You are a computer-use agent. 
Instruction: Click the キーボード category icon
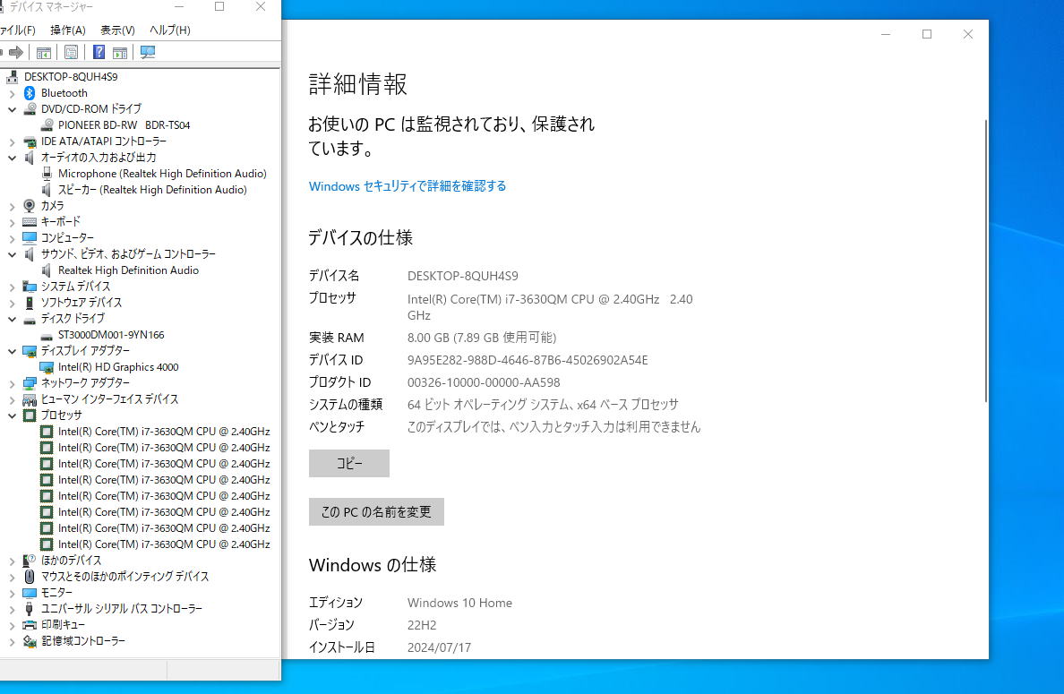tap(30, 222)
